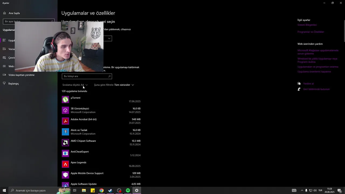Select the AMD Chipset Software entry name
Image resolution: width=345 pixels, height=194 pixels.
(83, 141)
